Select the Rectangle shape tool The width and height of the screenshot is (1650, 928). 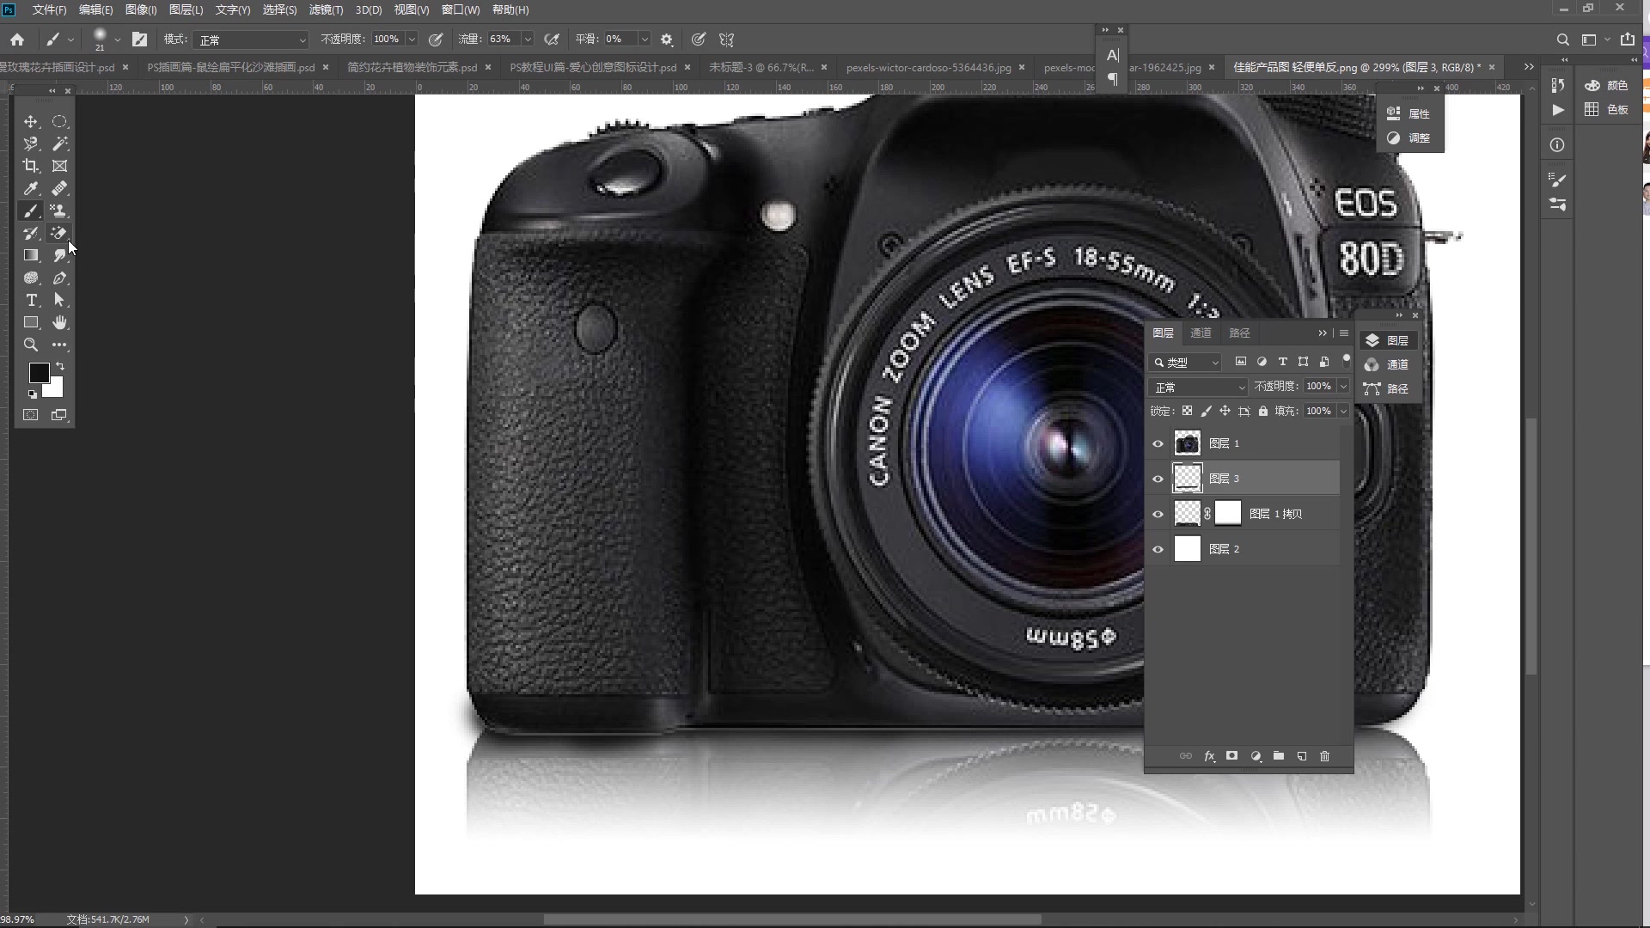(x=31, y=323)
